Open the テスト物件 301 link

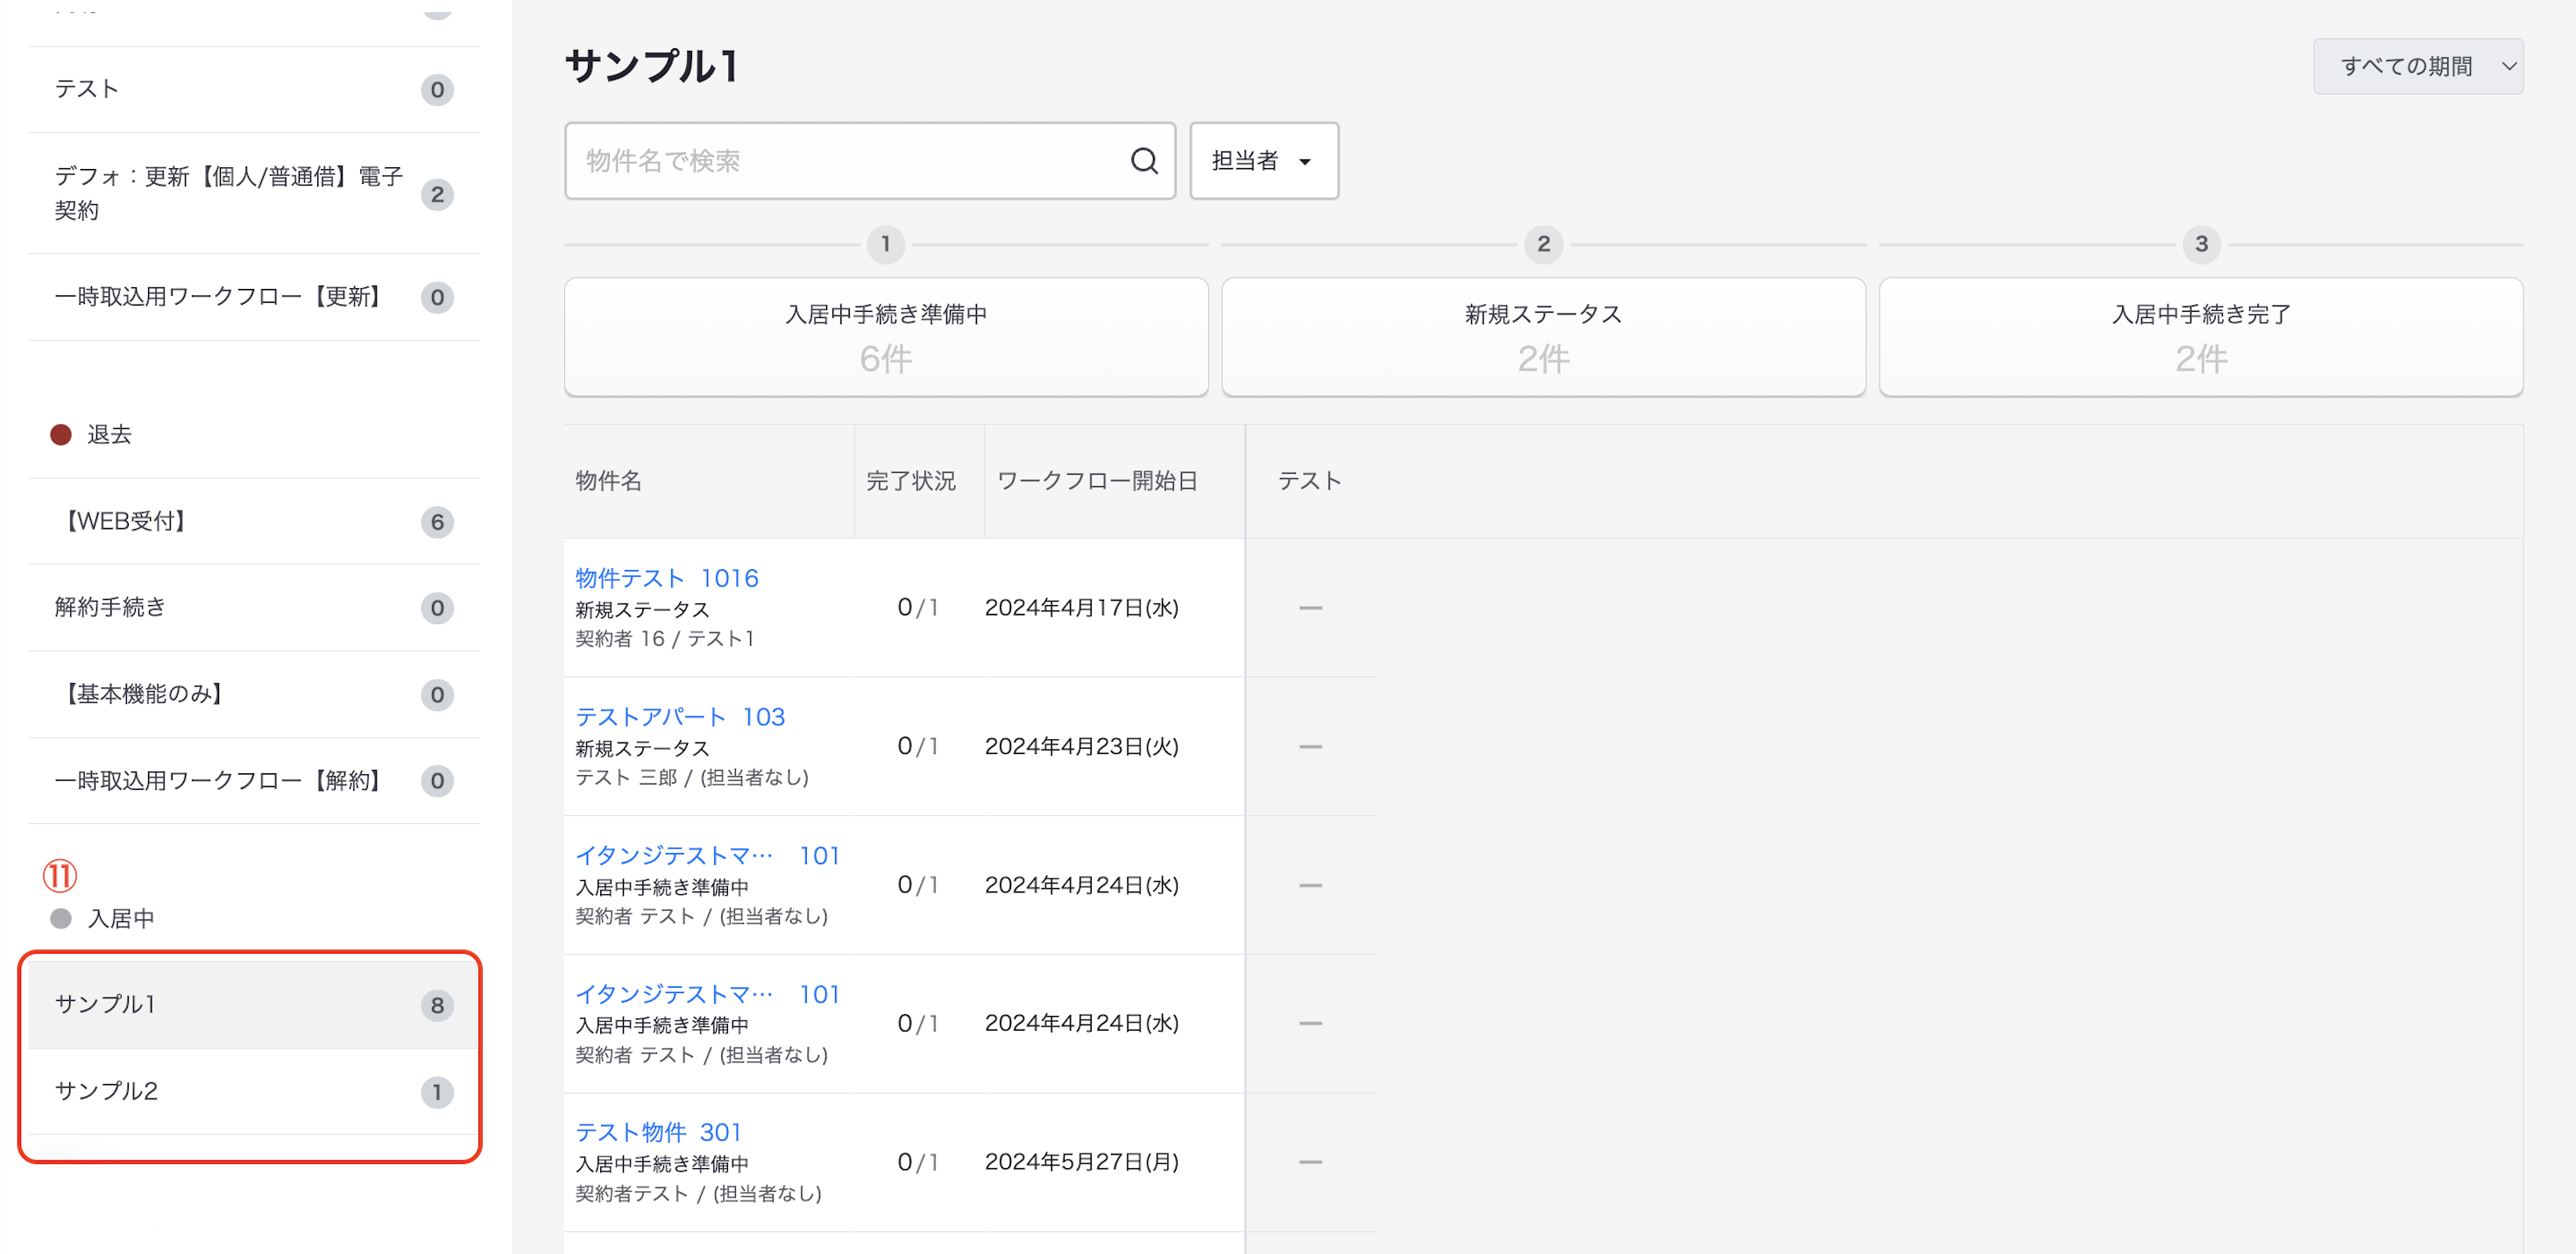[658, 1131]
